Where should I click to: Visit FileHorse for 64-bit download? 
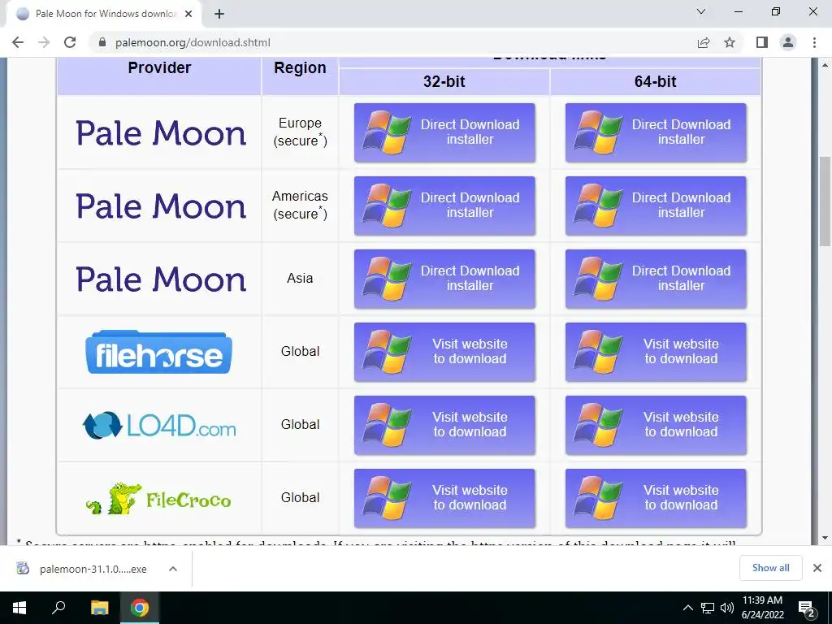(x=656, y=353)
